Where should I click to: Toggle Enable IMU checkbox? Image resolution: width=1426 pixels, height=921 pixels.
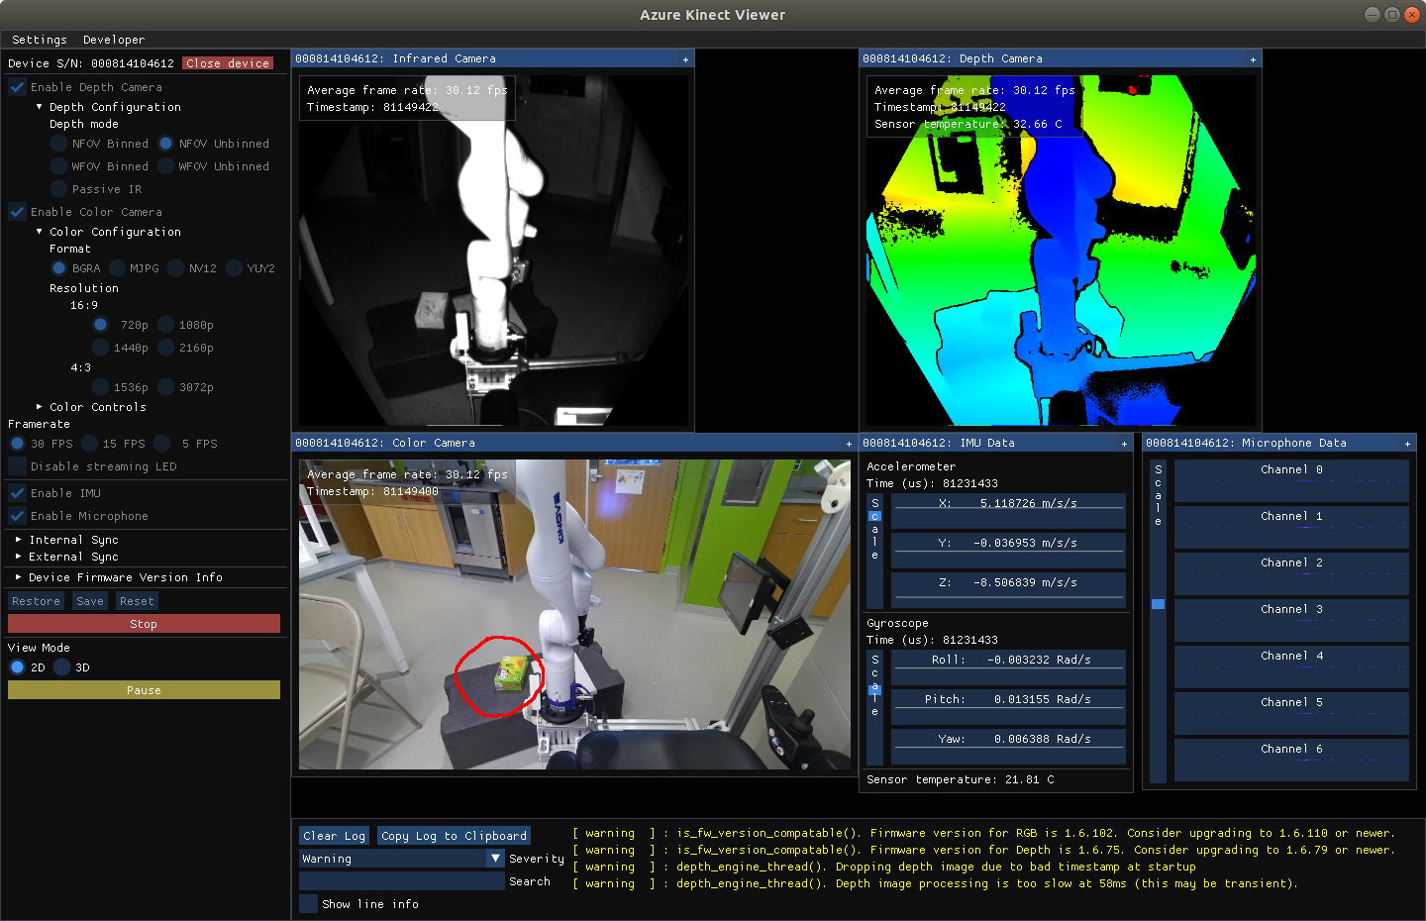[17, 493]
